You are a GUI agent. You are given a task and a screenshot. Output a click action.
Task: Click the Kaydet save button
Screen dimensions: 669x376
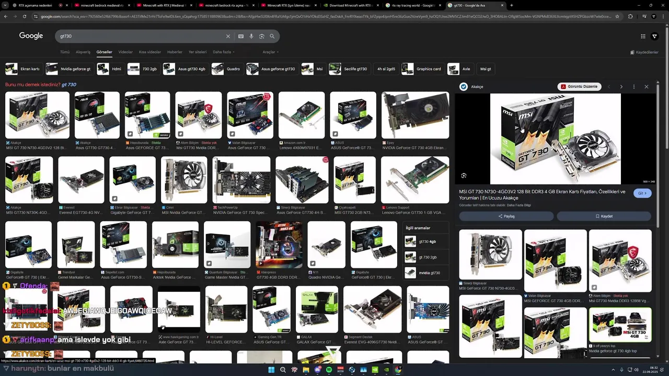coord(604,216)
